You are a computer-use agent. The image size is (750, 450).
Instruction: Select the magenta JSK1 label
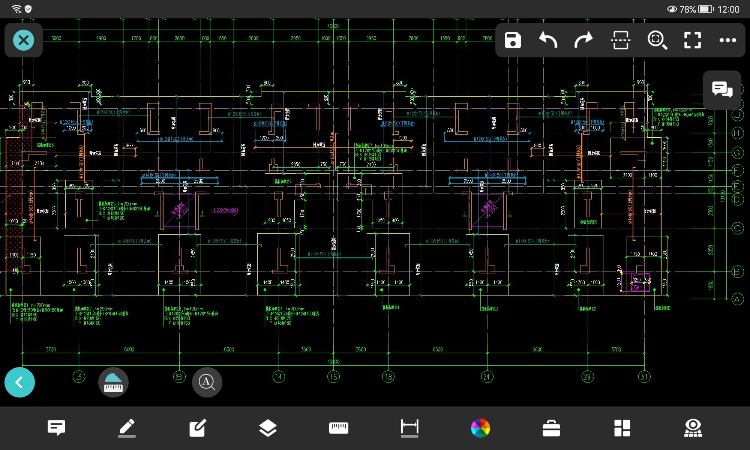[x=637, y=287]
